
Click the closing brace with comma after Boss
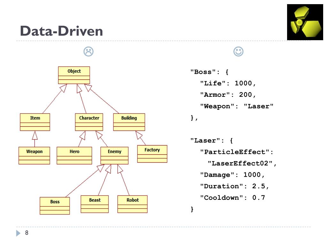coord(194,118)
